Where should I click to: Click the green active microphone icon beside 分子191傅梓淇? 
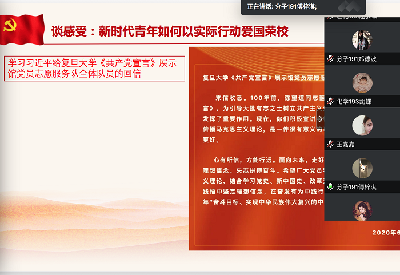tap(330, 186)
